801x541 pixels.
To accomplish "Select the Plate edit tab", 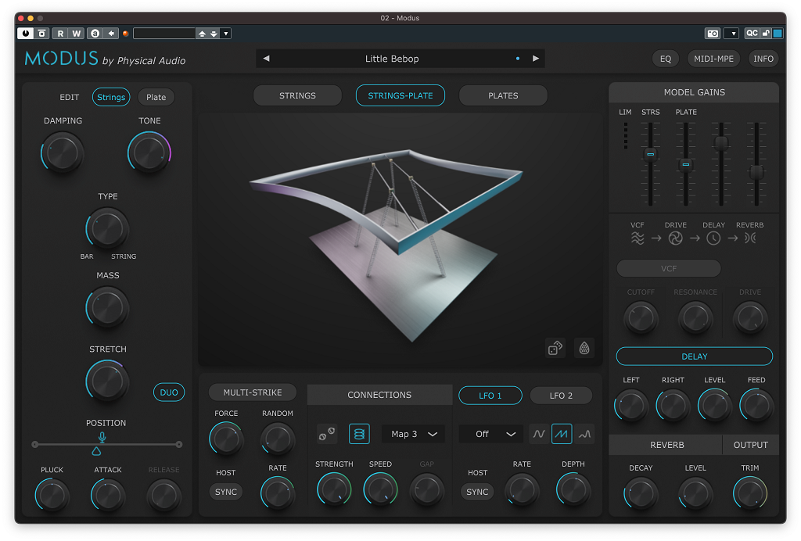I will click(x=156, y=97).
